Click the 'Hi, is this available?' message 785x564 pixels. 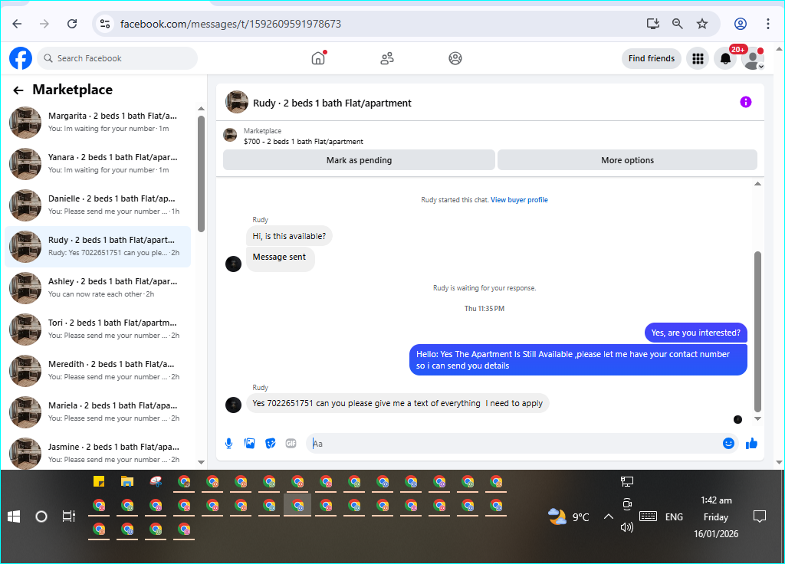pyautogui.click(x=289, y=236)
